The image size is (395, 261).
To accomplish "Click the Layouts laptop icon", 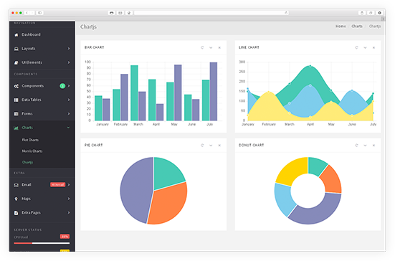I will (x=16, y=49).
